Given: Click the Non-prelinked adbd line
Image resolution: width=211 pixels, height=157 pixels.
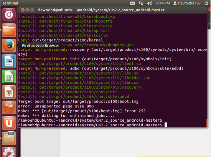Looking at the screenshot, I should click(x=101, y=68).
